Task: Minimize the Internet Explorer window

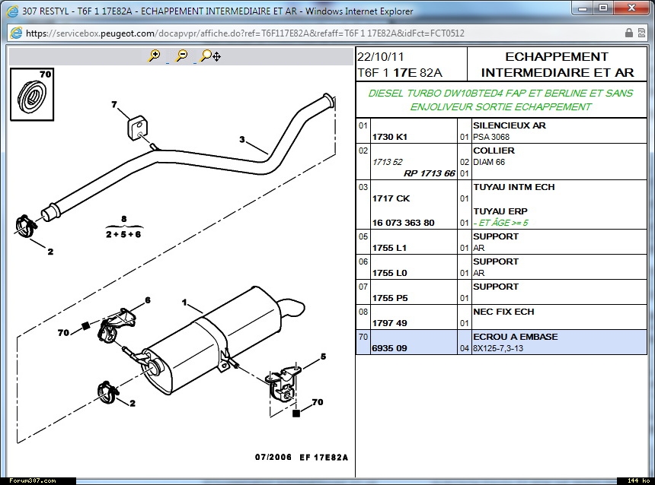Action: 584,9
